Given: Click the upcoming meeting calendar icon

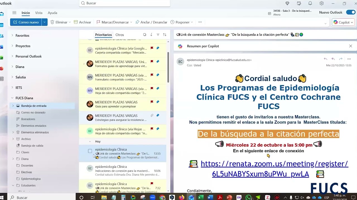Looking at the screenshot, I should 269,13.
